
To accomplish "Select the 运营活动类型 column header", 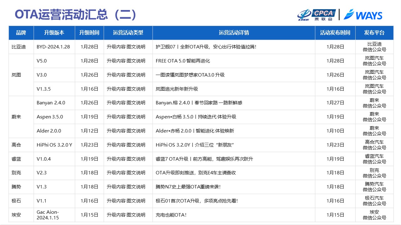I will coord(128,32).
